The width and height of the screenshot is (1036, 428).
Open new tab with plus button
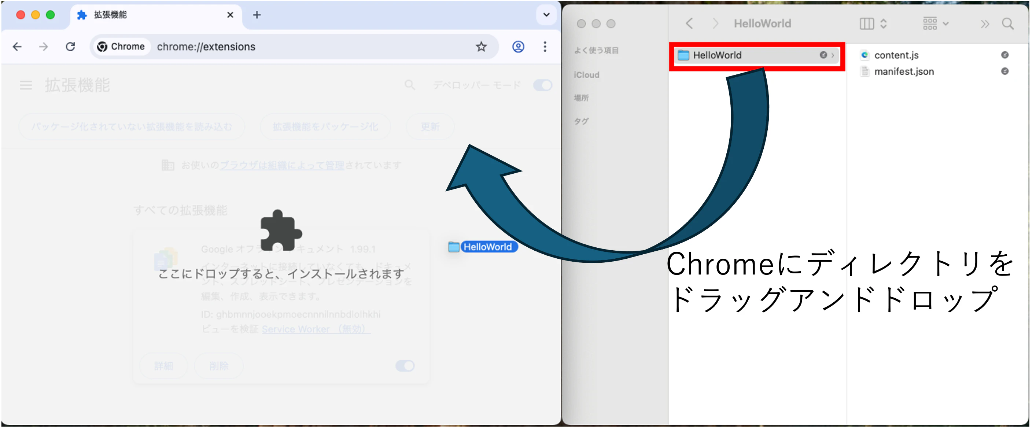(257, 15)
